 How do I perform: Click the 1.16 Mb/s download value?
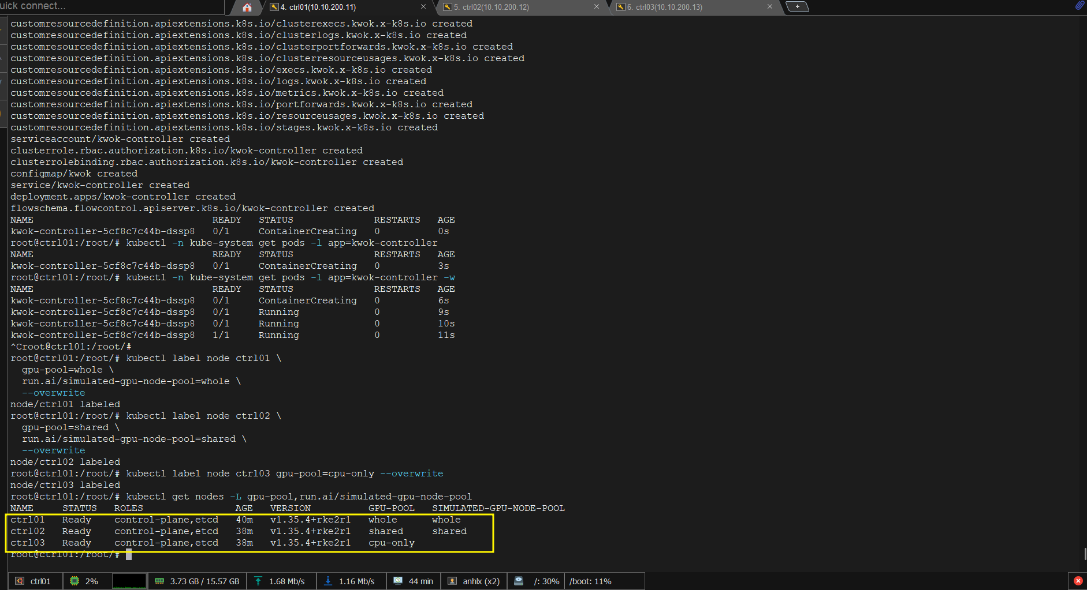tap(356, 581)
